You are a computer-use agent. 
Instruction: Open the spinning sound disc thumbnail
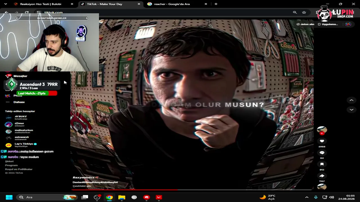(x=322, y=187)
